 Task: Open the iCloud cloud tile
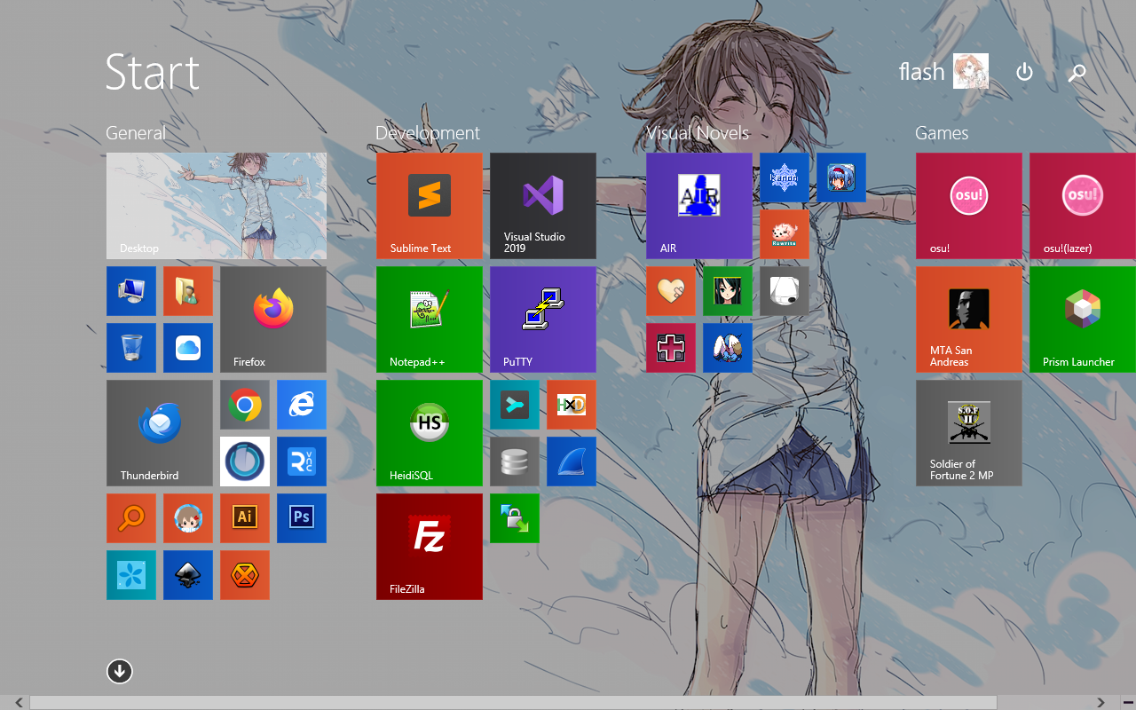click(188, 348)
